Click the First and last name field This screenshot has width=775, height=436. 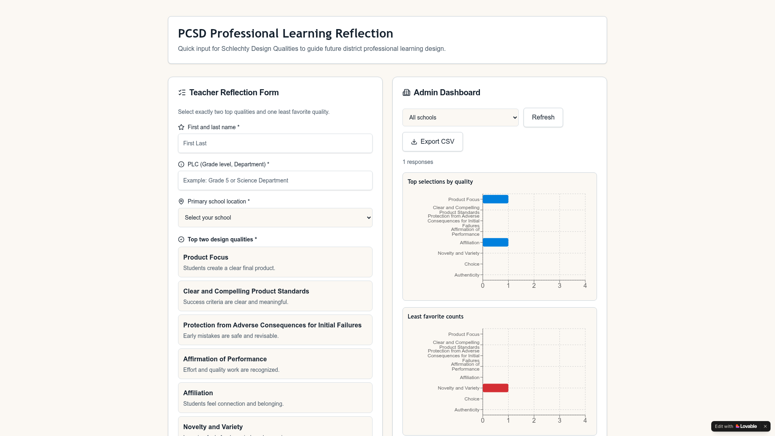click(275, 143)
